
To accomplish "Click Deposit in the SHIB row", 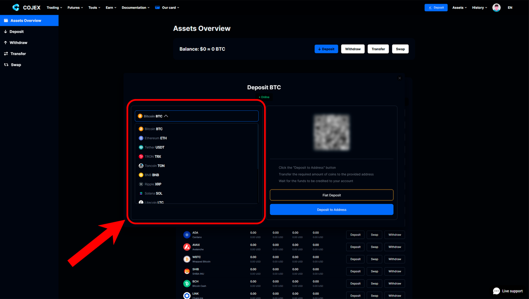I will point(355,271).
